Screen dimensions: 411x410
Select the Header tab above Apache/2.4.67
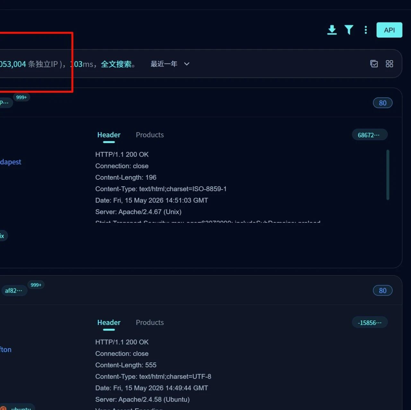[109, 135]
